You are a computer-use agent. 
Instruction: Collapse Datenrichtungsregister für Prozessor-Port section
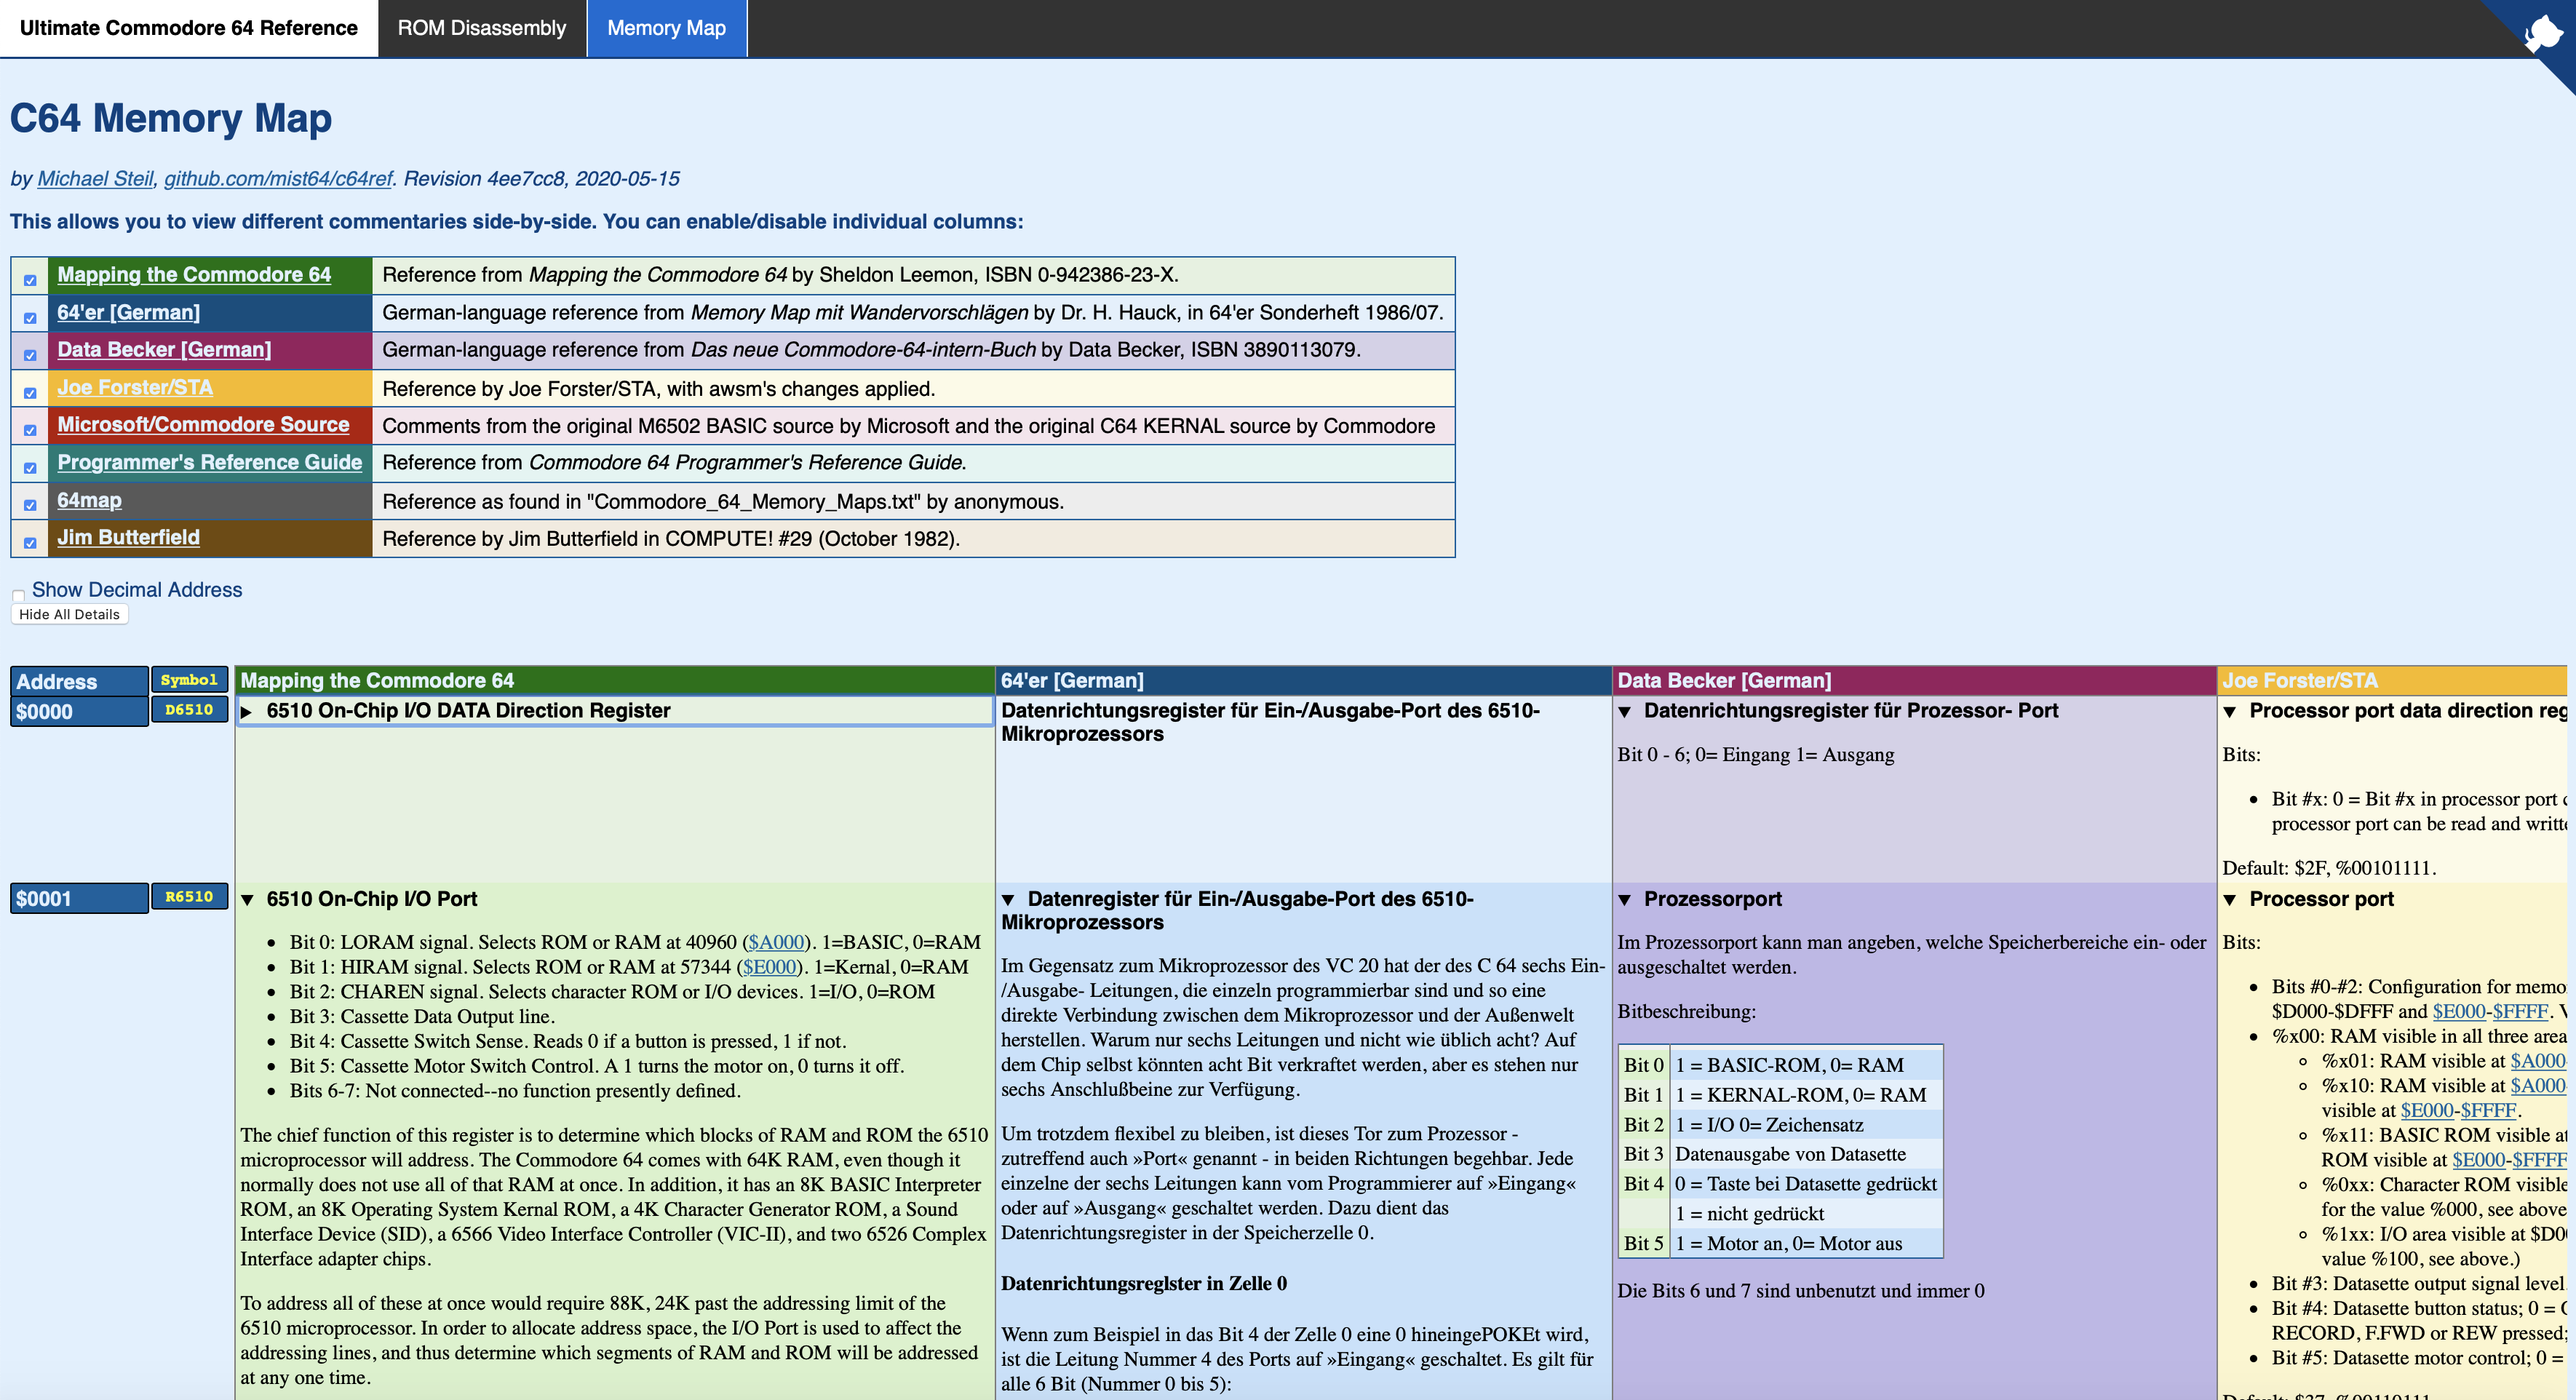click(x=1625, y=712)
